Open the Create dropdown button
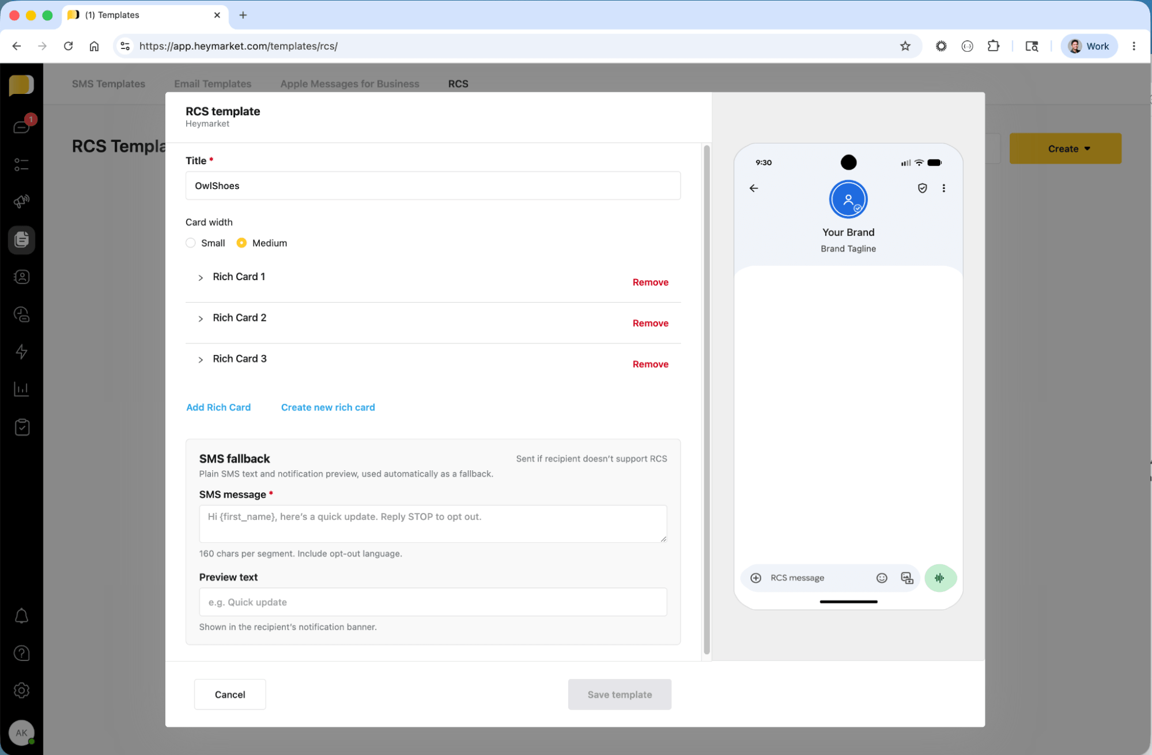This screenshot has width=1152, height=755. (1065, 149)
